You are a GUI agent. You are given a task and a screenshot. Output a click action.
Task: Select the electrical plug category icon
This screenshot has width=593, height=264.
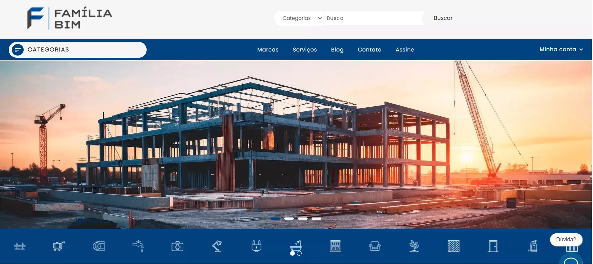tap(256, 246)
